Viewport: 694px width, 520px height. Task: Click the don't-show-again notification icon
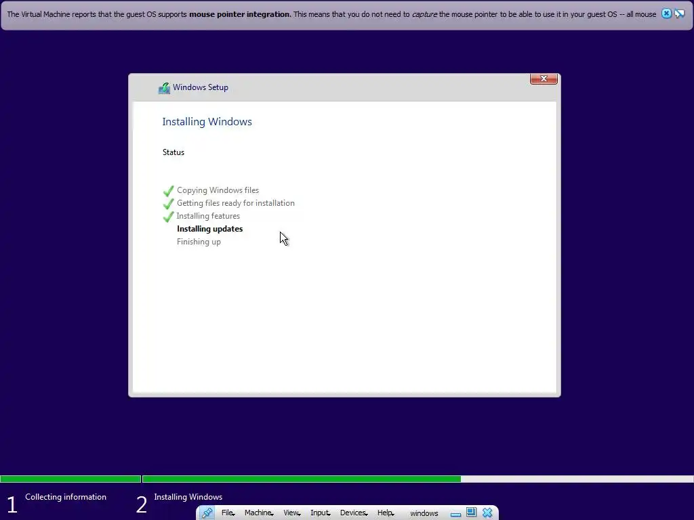679,14
